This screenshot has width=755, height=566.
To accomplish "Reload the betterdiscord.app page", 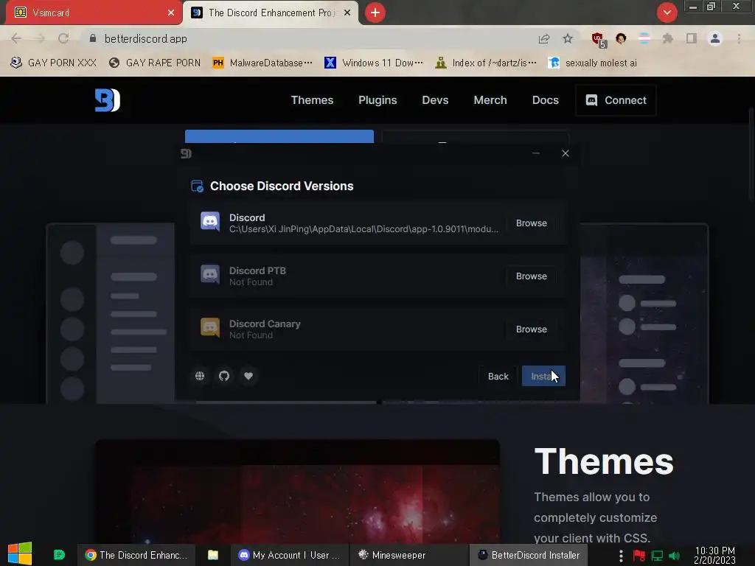I will (63, 38).
